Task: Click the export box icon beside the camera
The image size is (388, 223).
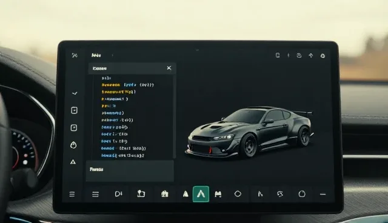Action: 141,193
